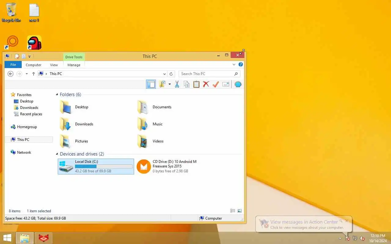Viewport: 391px width, 244px height.
Task: Open the folder options dropdown arrow in toolbar
Action: (170, 84)
